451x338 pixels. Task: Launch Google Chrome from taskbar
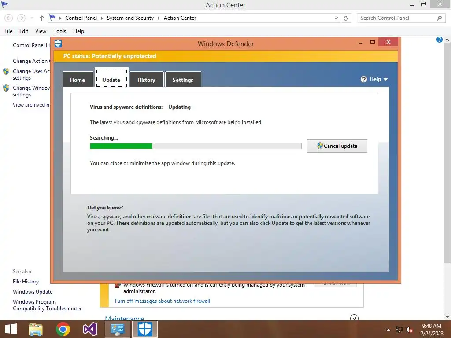click(x=63, y=329)
